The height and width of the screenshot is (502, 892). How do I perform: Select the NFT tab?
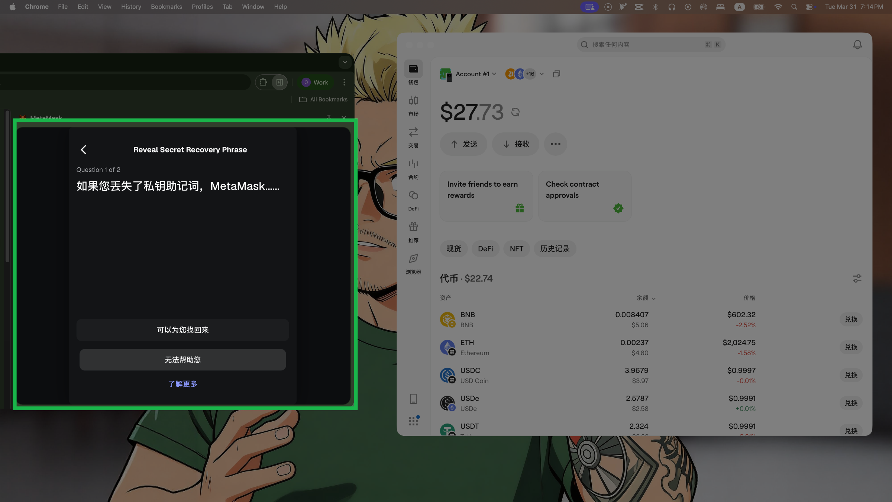(x=516, y=248)
